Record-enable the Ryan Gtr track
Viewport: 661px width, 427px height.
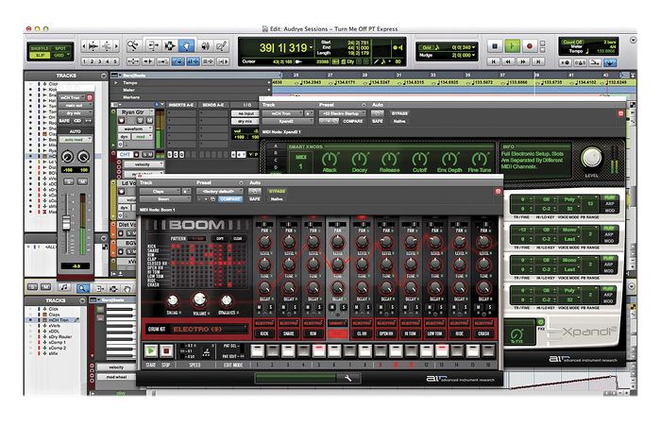tap(122, 121)
